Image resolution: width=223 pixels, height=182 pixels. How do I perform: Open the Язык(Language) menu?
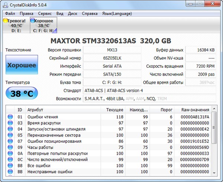(x=117, y=13)
